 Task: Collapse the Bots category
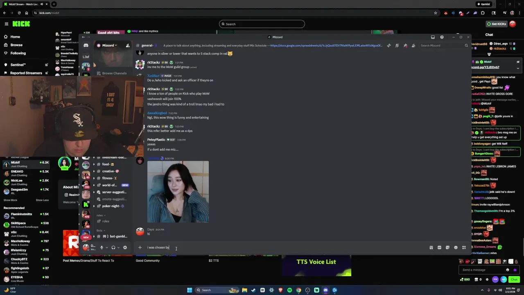101,230
